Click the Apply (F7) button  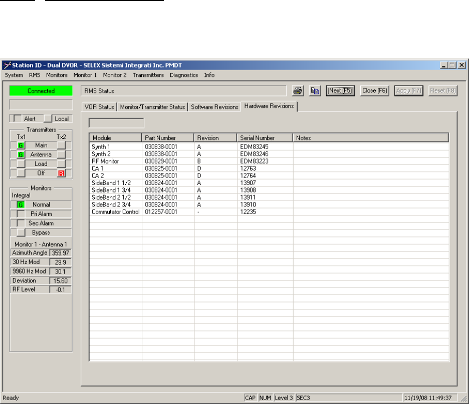click(x=408, y=90)
